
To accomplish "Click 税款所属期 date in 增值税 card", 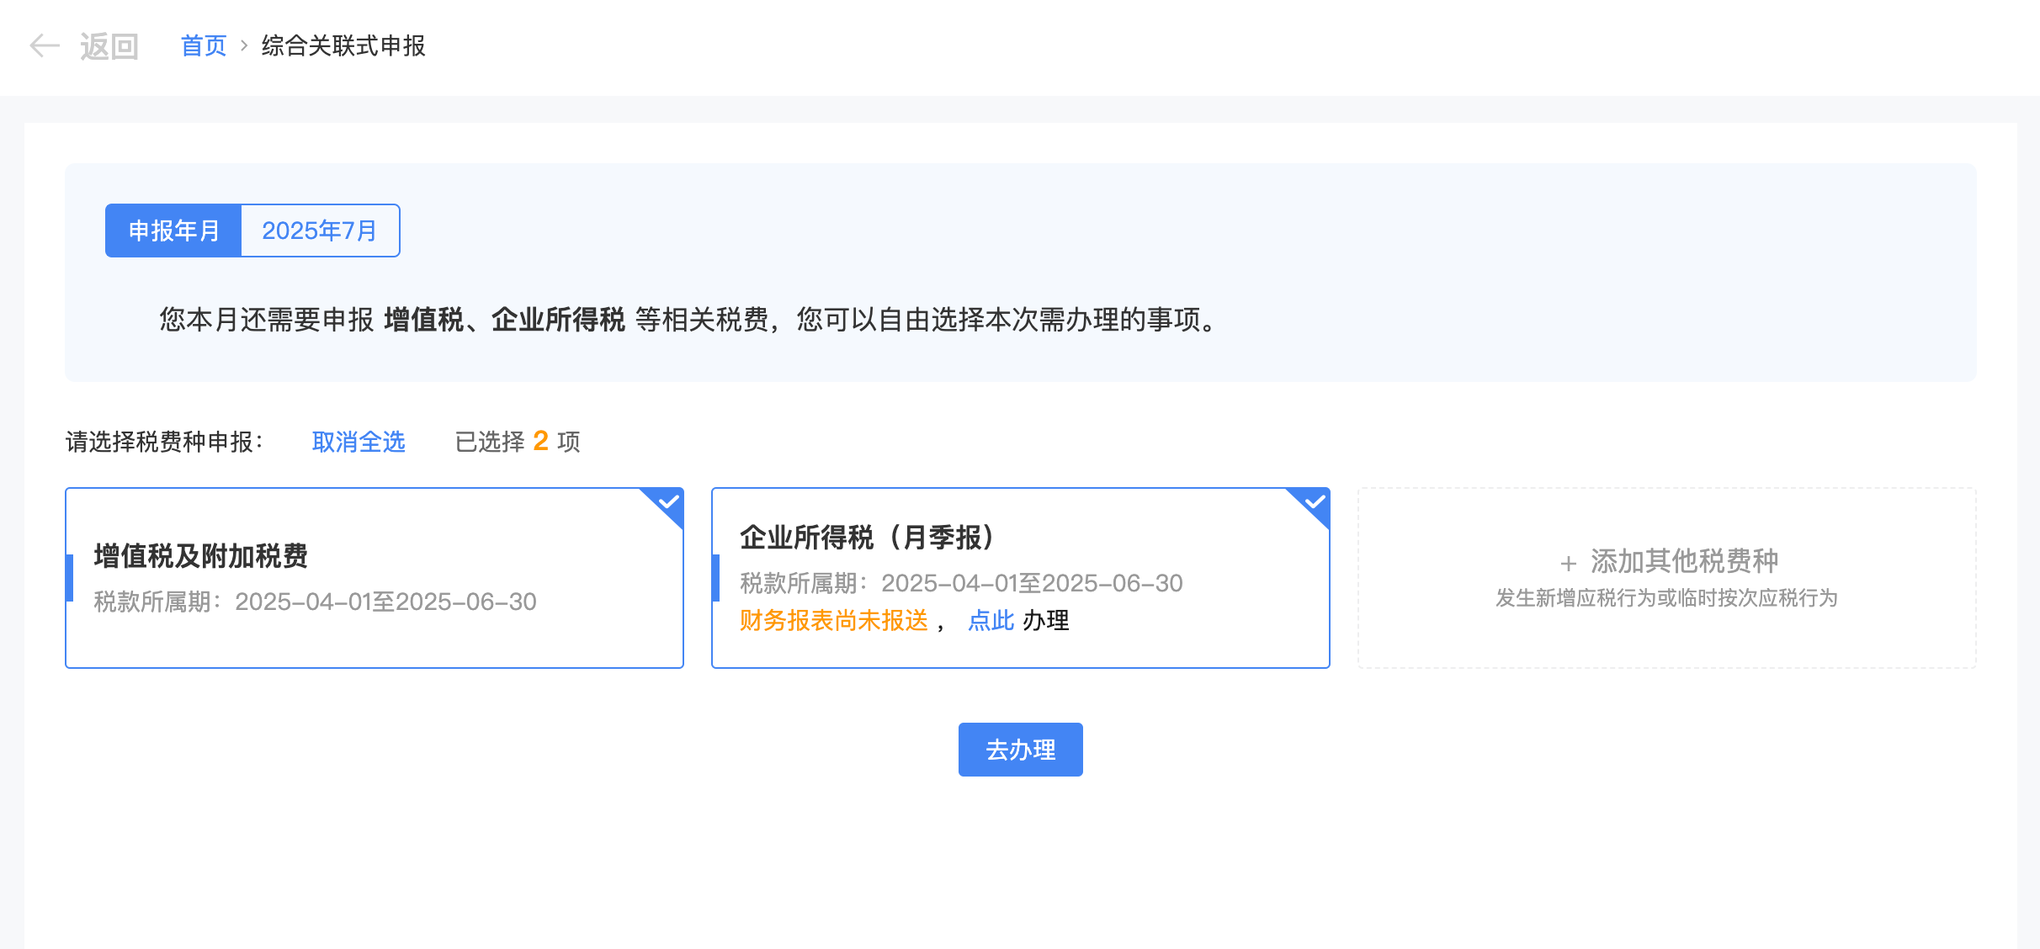I will 315,602.
